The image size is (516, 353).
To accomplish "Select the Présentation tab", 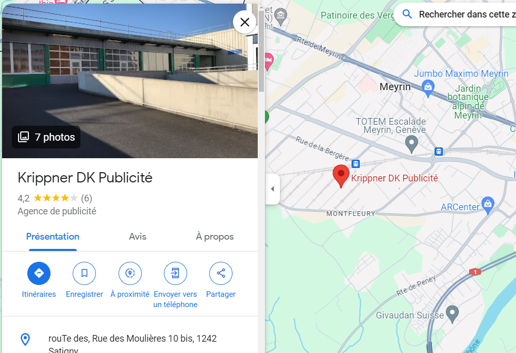I will pyautogui.click(x=53, y=237).
